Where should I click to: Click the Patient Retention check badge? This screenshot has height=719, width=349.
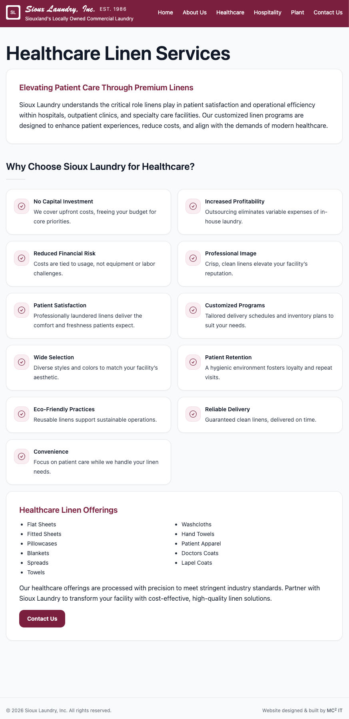click(193, 362)
